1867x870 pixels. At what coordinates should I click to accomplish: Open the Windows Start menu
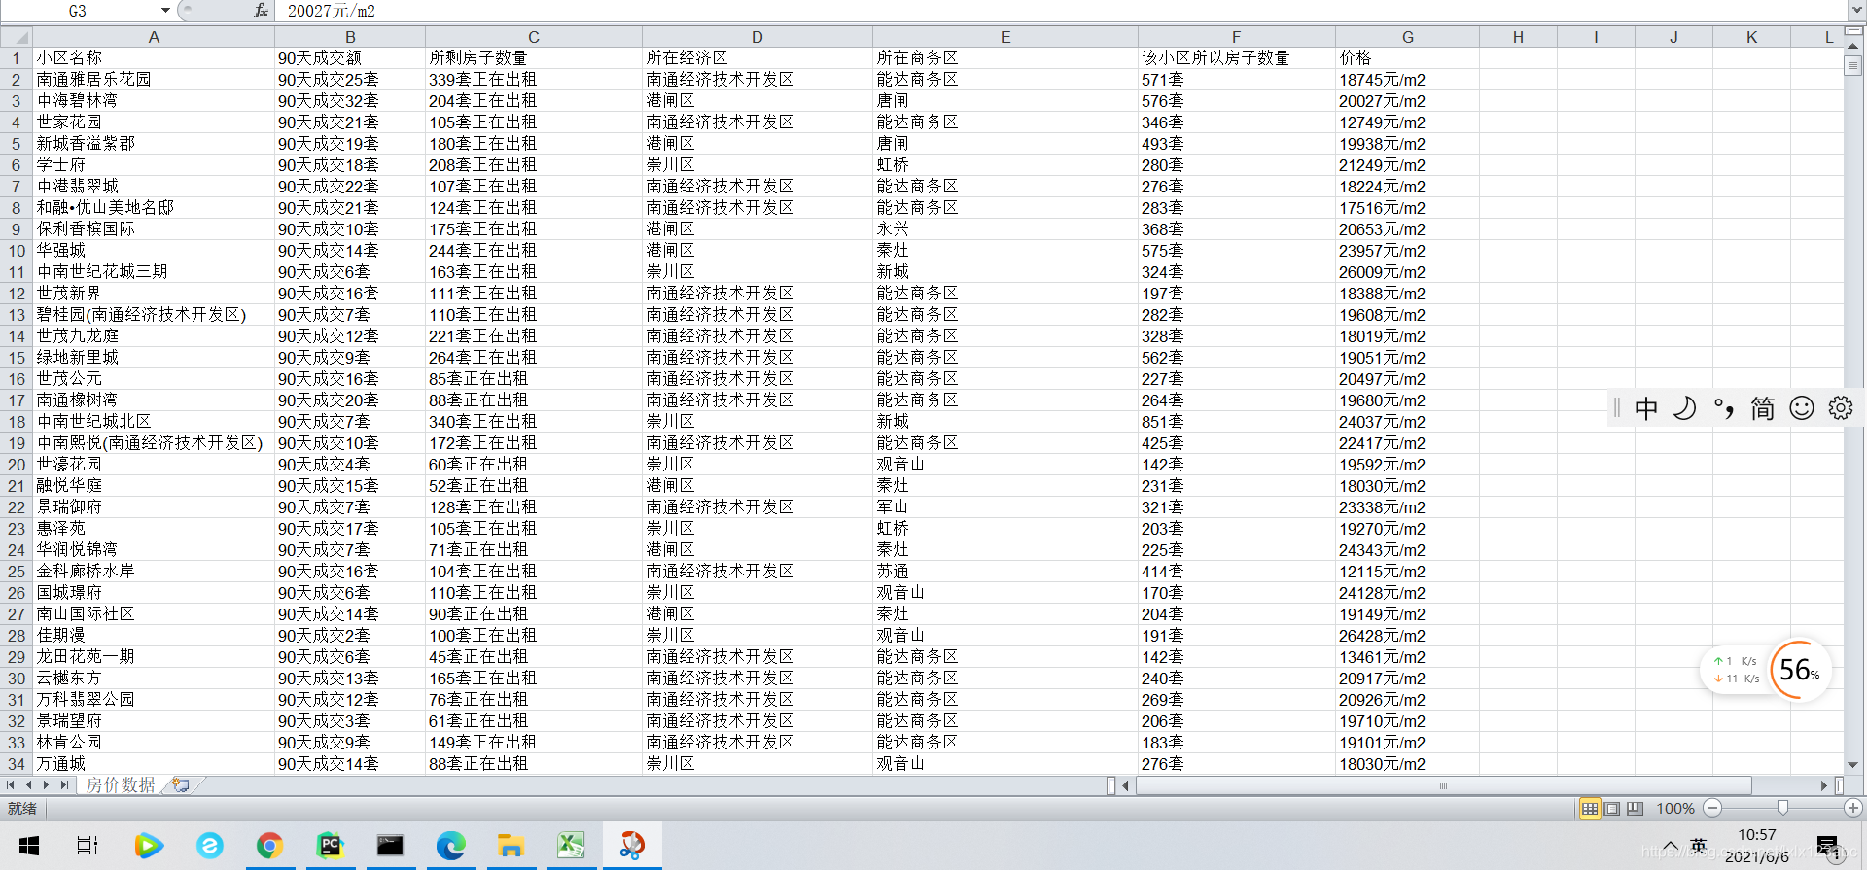(x=29, y=846)
